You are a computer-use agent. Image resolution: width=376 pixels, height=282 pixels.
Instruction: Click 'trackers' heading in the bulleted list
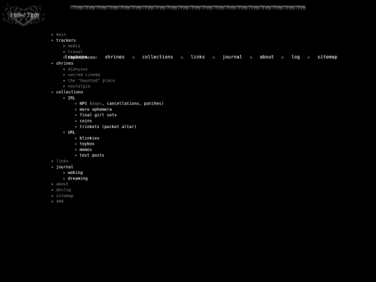[66, 40]
